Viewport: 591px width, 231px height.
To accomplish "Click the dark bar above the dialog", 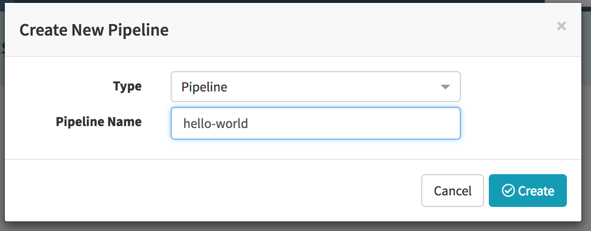I will [x=295, y=1].
